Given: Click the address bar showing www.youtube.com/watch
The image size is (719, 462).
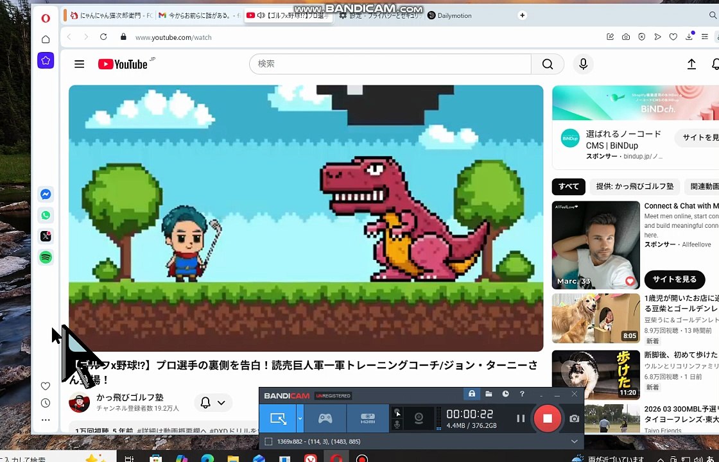Looking at the screenshot, I should [x=173, y=37].
